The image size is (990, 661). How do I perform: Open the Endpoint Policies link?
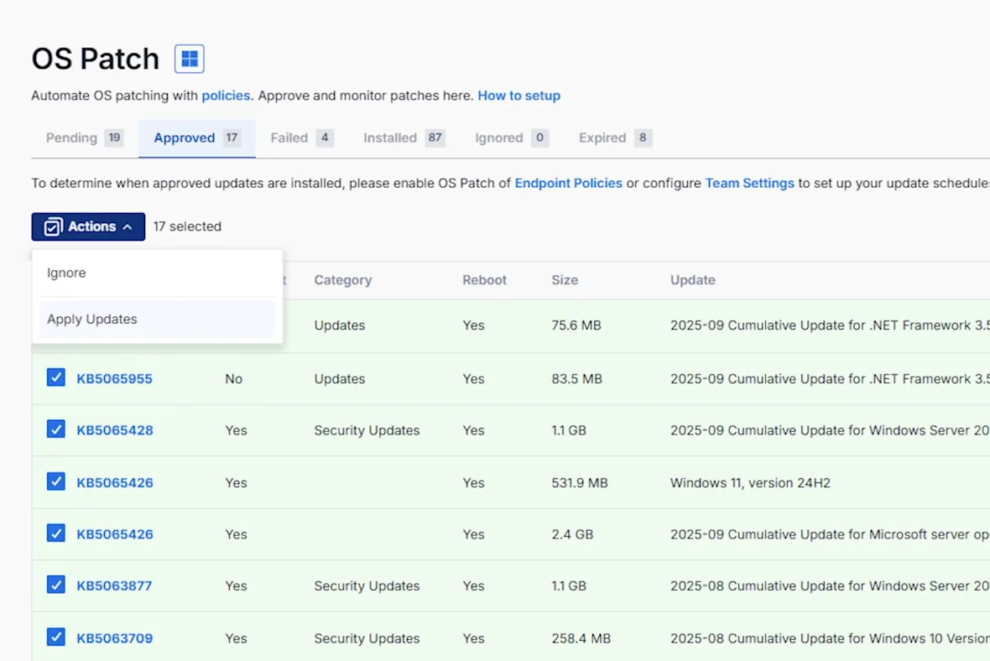point(568,183)
